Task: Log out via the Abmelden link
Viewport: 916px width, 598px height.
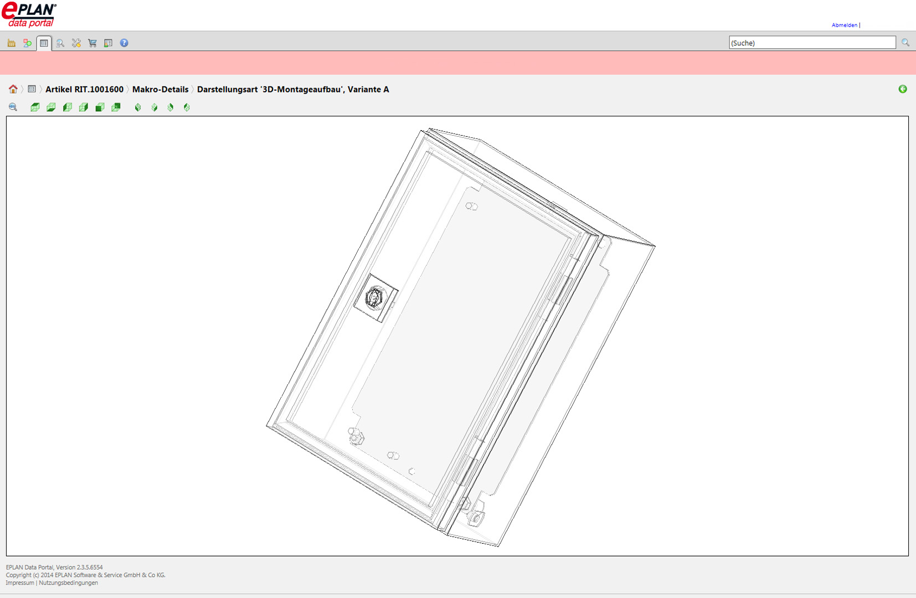Action: pyautogui.click(x=845, y=25)
